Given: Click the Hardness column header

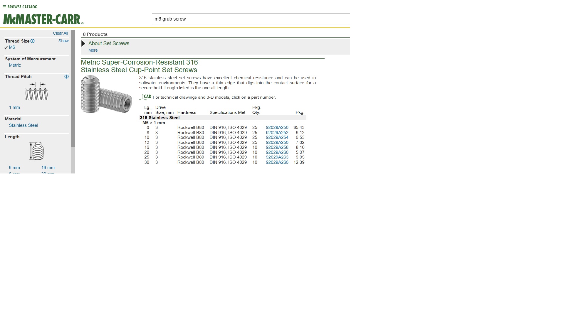Looking at the screenshot, I should click(187, 112).
